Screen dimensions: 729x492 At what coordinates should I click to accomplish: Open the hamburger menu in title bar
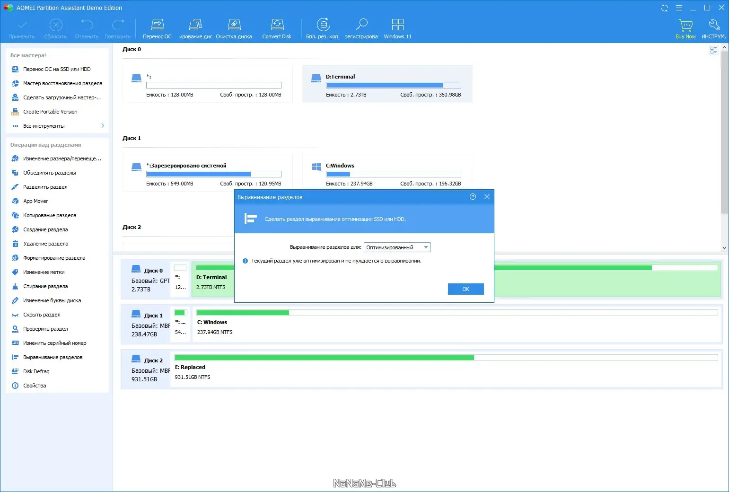[679, 8]
